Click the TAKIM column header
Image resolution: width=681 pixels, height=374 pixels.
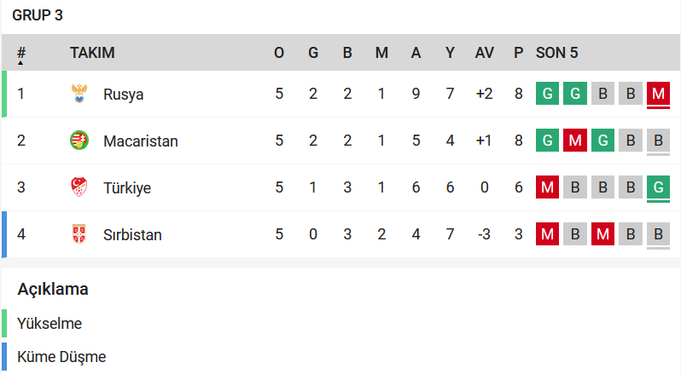(x=92, y=53)
